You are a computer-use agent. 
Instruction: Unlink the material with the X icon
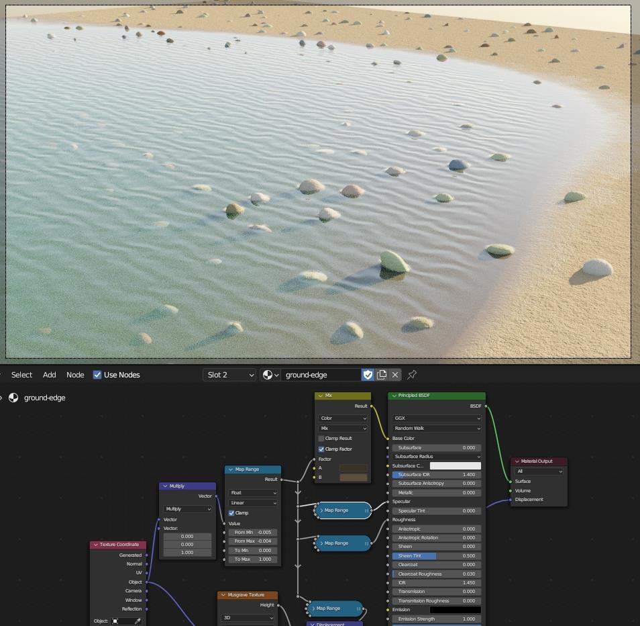click(x=395, y=375)
